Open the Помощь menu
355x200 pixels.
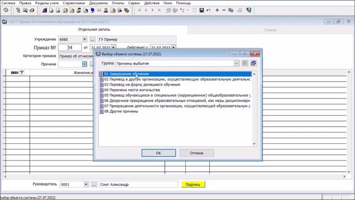pos(184,3)
